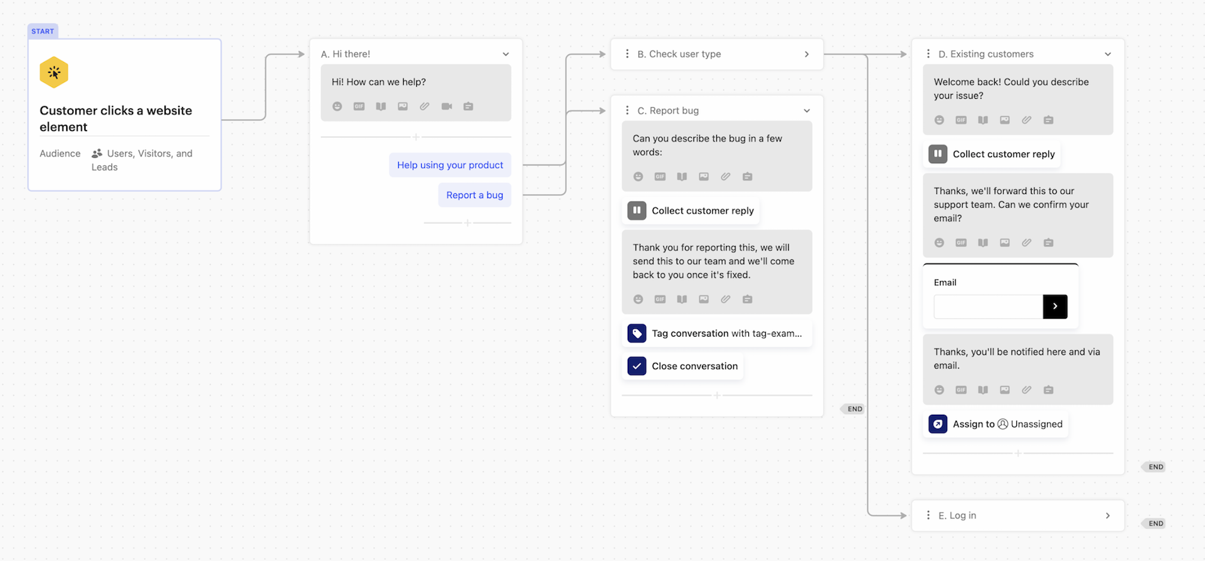Insert a video into the 'Hi! How can we help?' message
The width and height of the screenshot is (1205, 561).
tap(446, 106)
